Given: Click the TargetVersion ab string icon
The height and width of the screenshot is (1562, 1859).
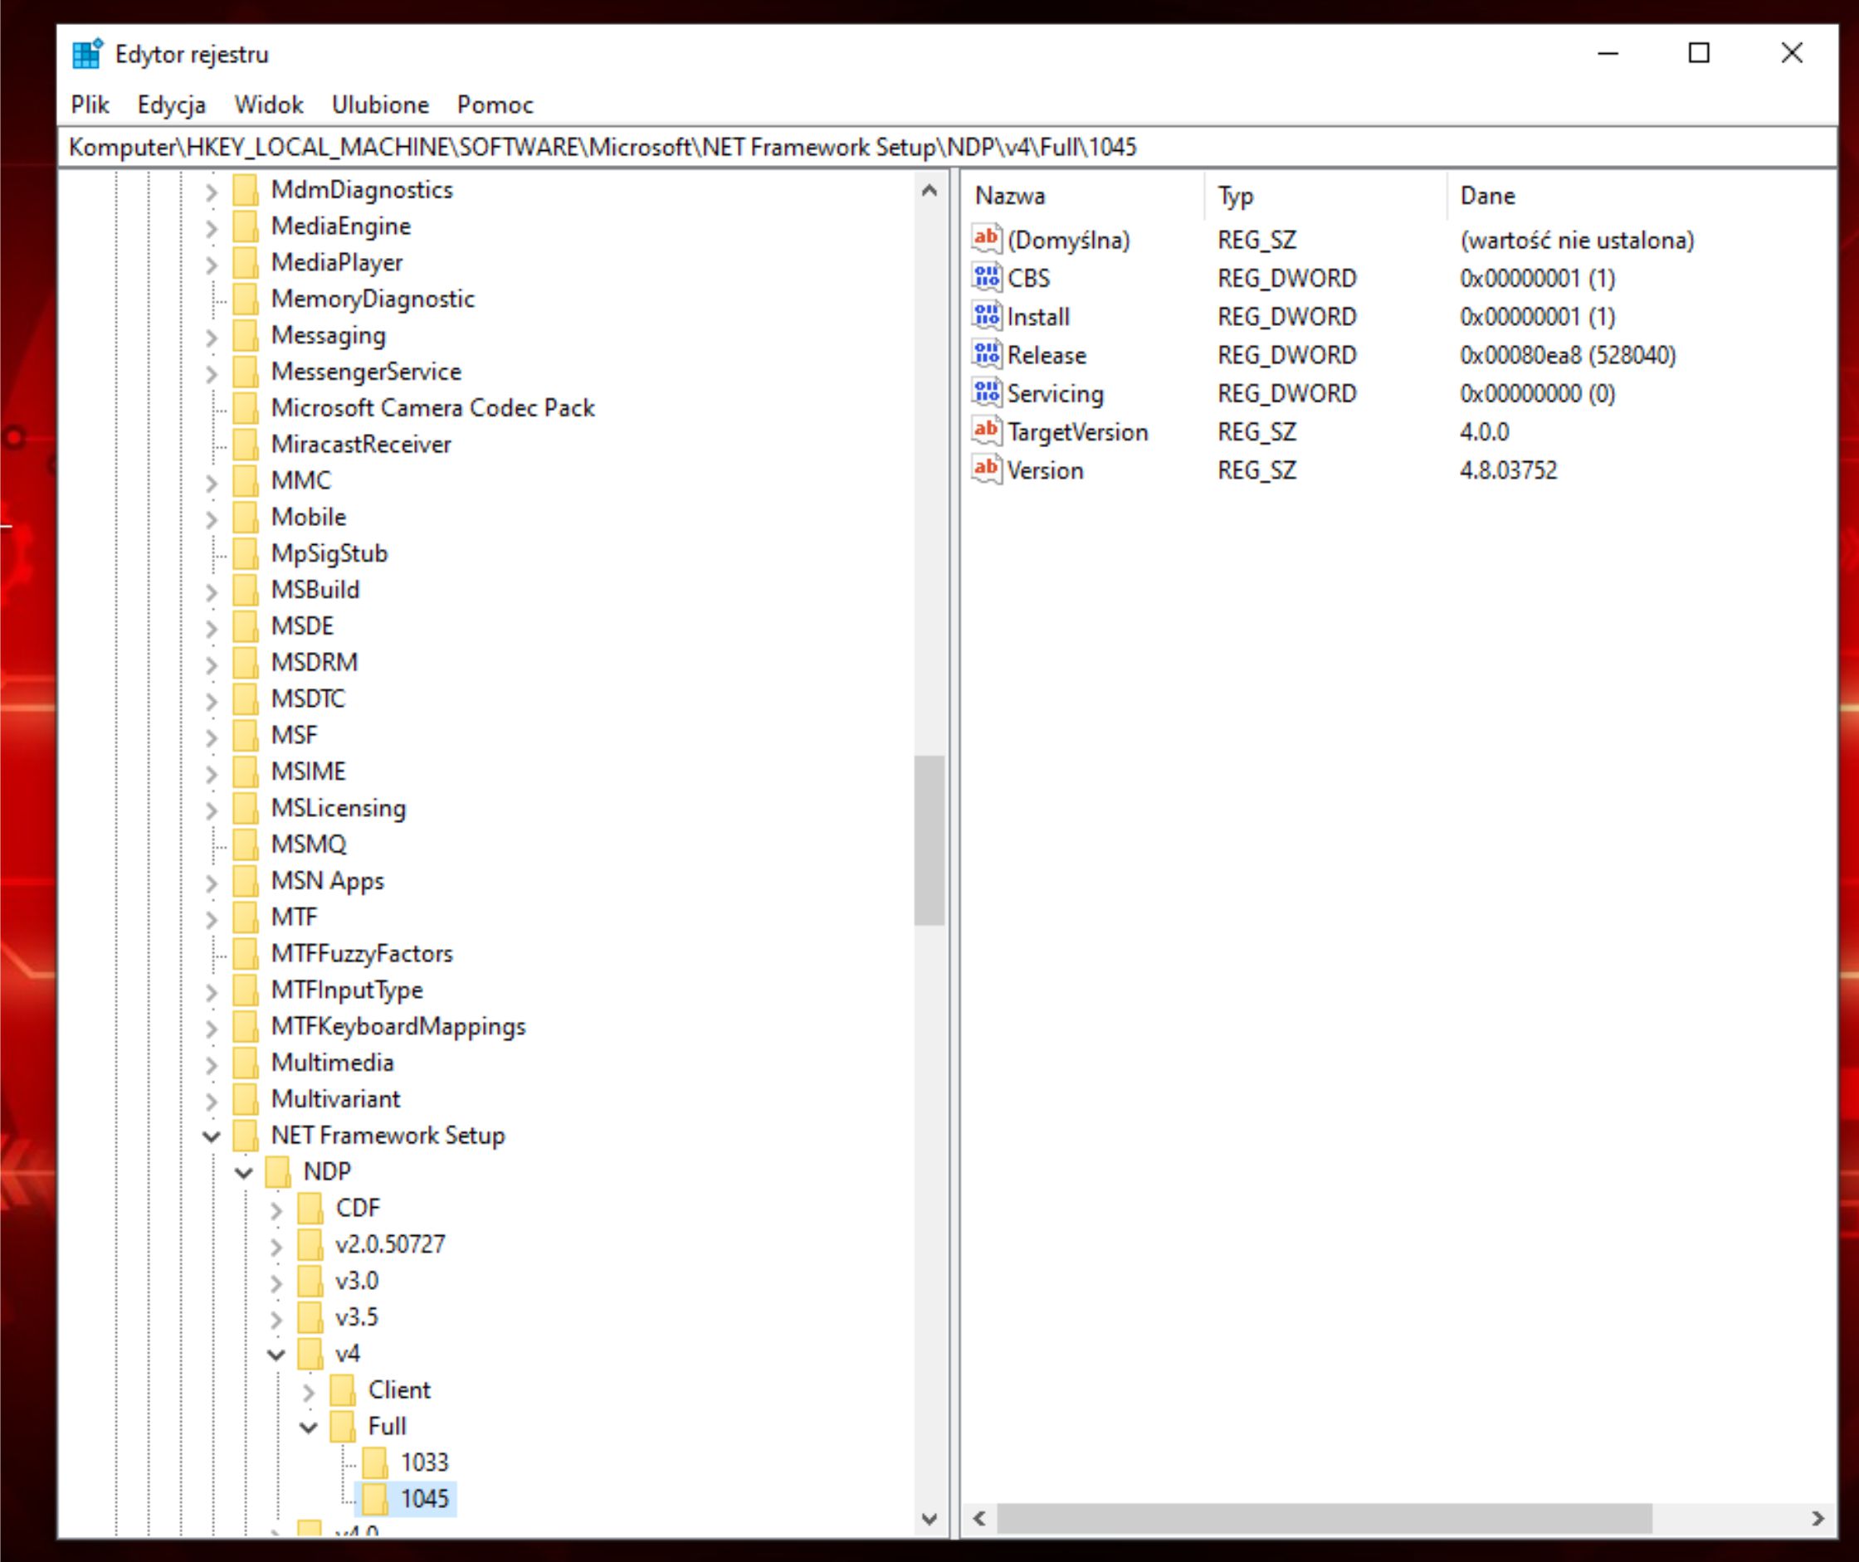Looking at the screenshot, I should coord(986,431).
